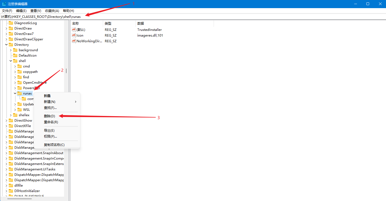Click the registry path address bar
This screenshot has width=386, height=201.
click(193, 17)
